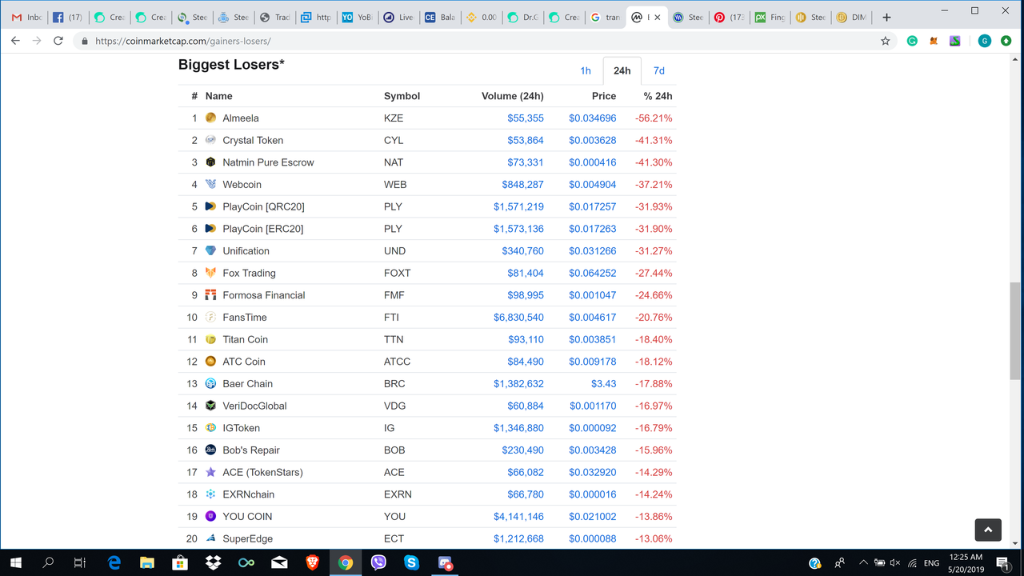Open the Webcoin coin page

[242, 184]
